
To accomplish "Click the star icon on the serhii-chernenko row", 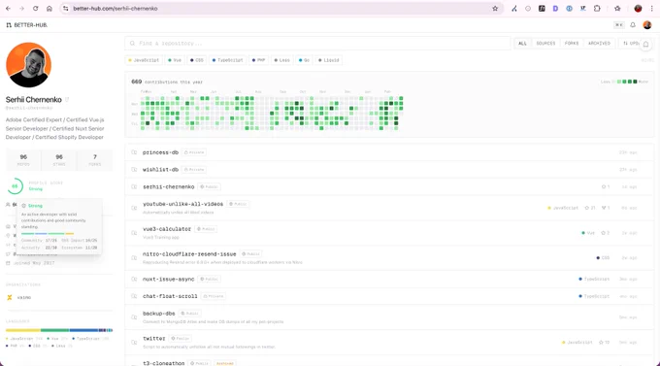I will [x=603, y=186].
